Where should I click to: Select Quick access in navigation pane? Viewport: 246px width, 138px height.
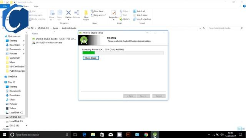click(13, 36)
